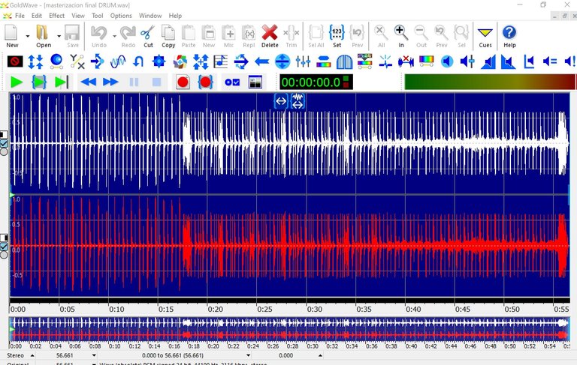The height and width of the screenshot is (365, 577).
Task: Click small square toggle above right channel checkbox
Action: (4, 238)
